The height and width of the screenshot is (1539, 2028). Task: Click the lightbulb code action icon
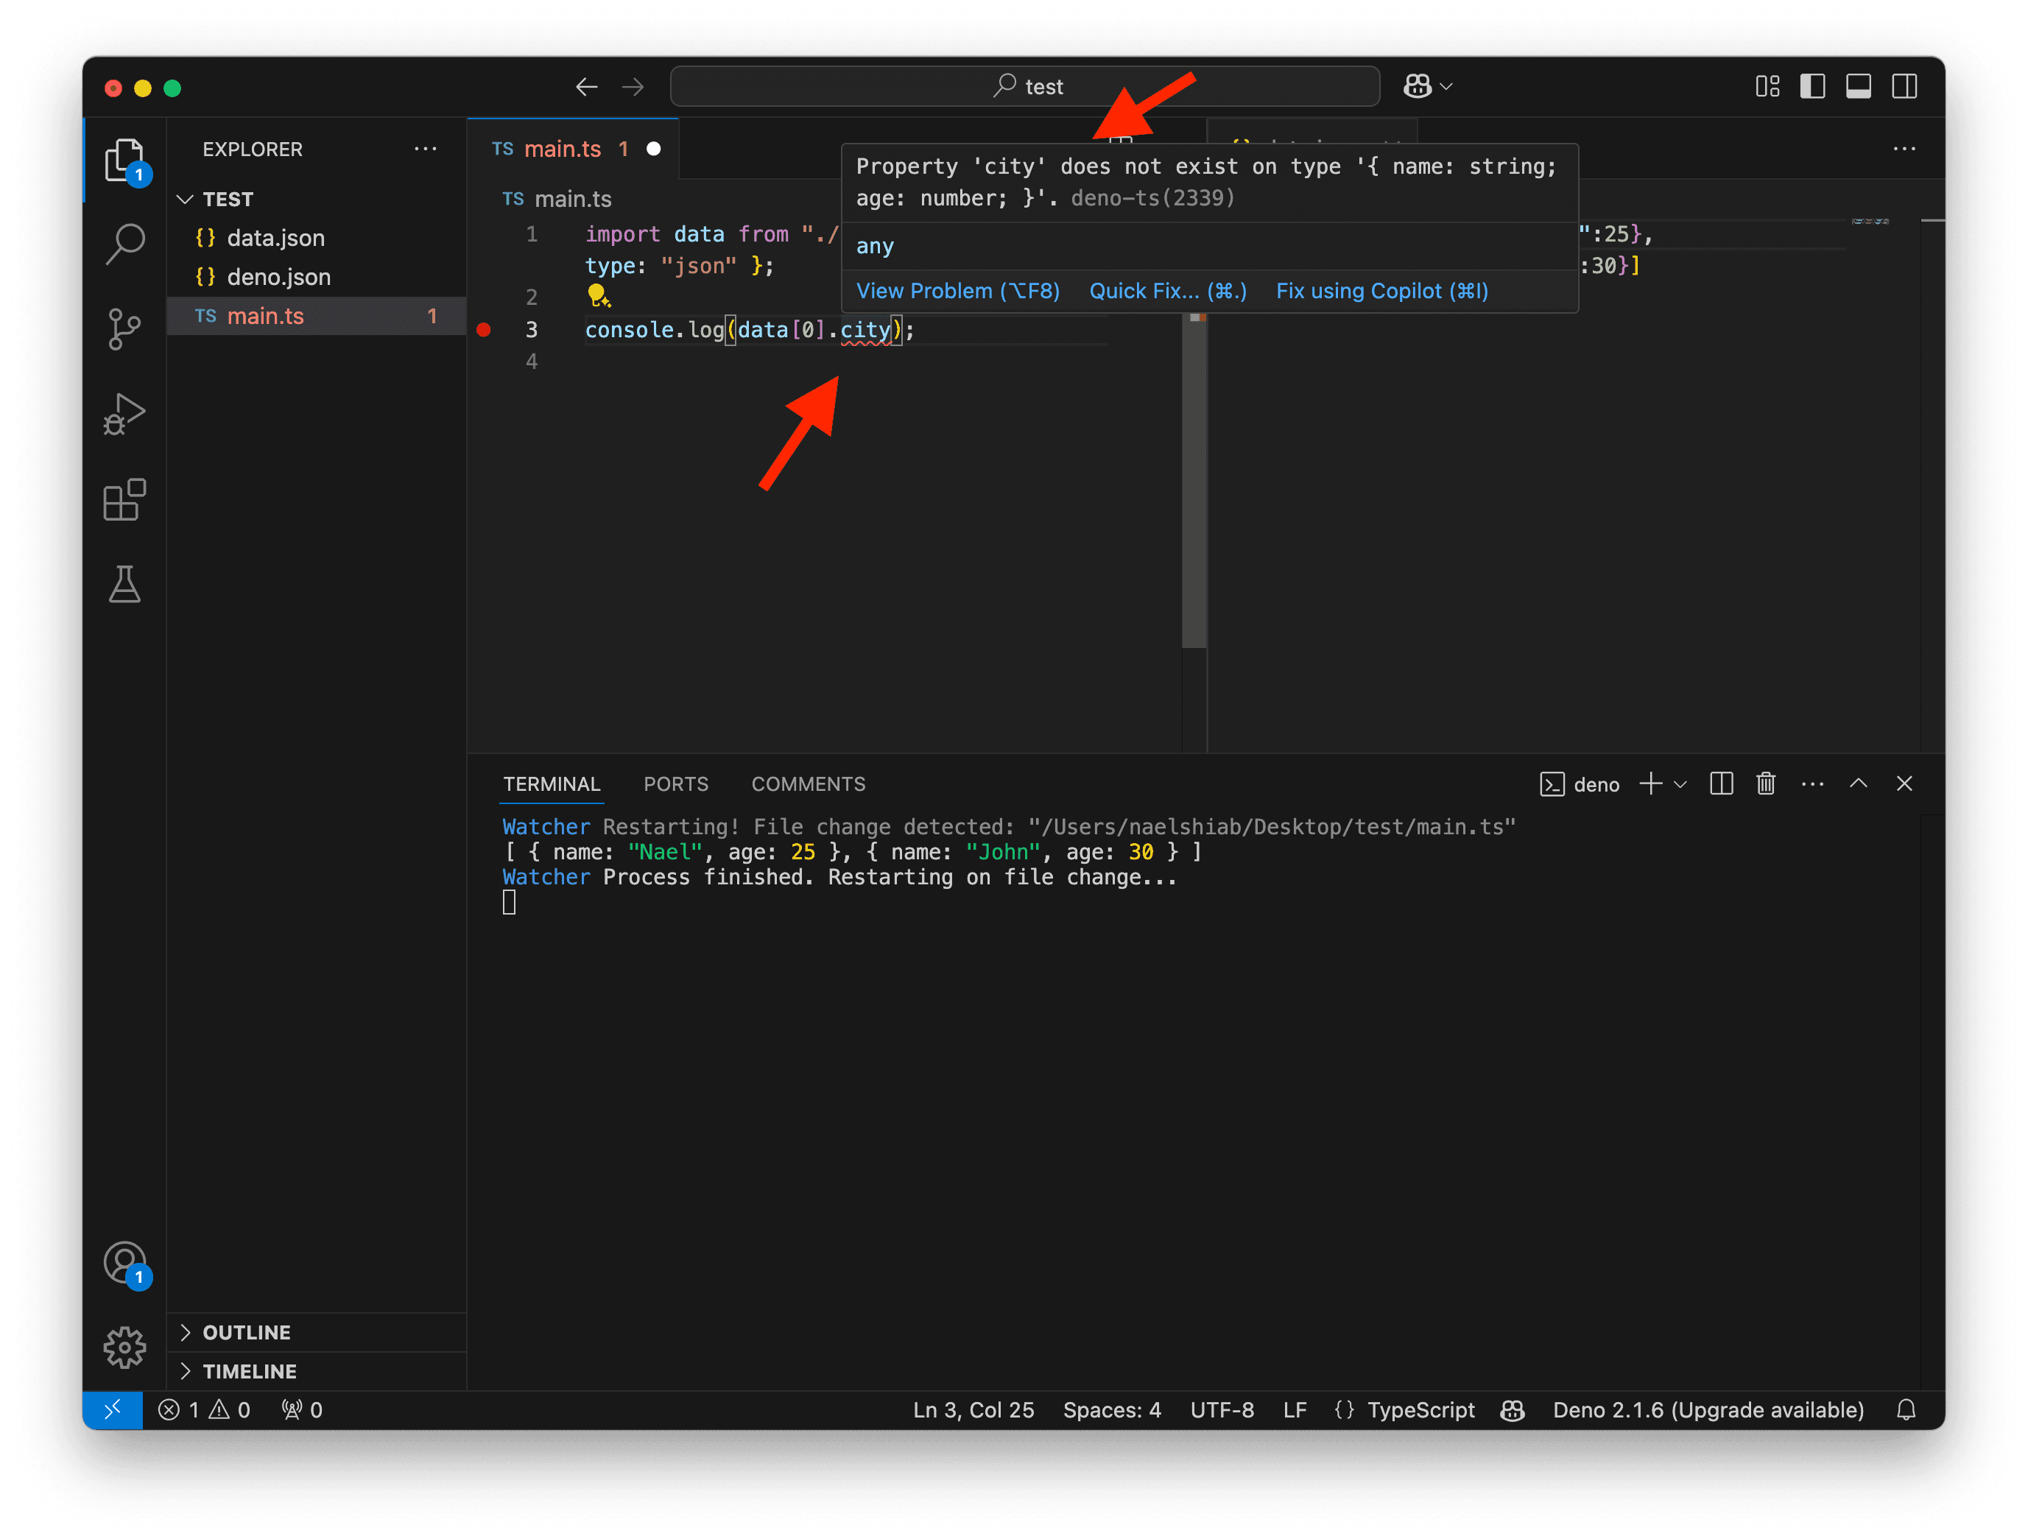pos(598,295)
